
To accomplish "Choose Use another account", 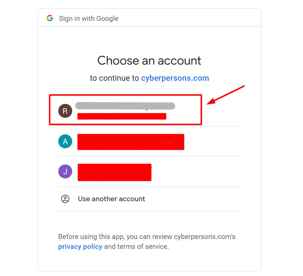I will tap(111, 199).
